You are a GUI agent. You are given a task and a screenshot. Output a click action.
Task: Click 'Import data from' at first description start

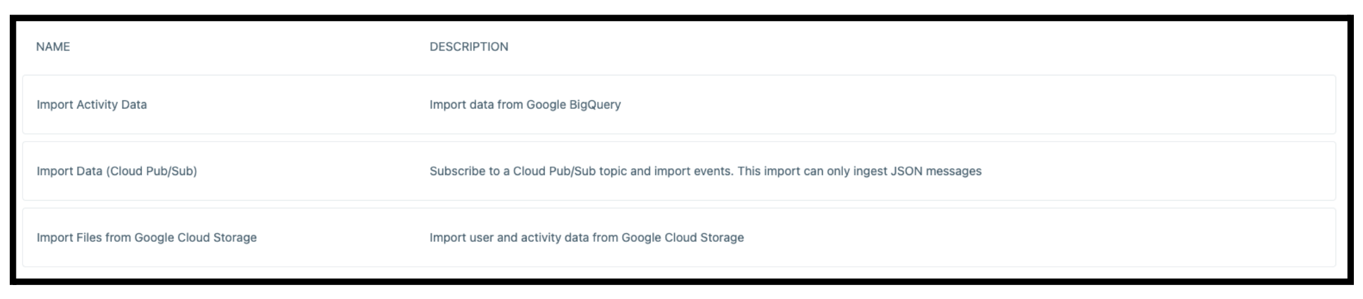(476, 105)
